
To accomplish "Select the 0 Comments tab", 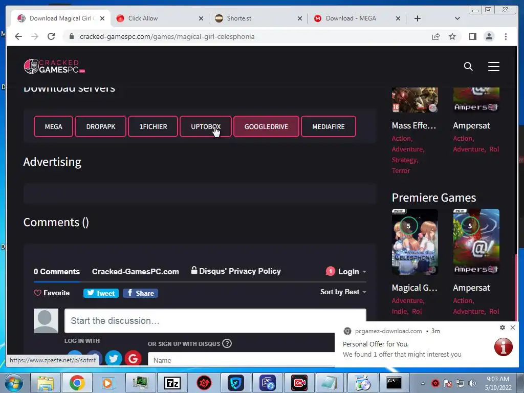I will 56,272.
